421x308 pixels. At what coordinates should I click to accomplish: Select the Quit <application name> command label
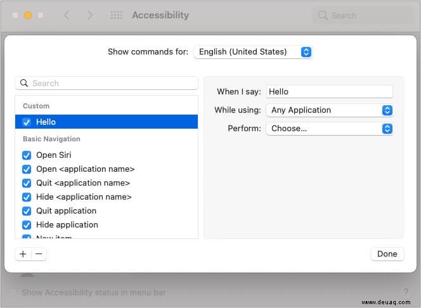point(83,183)
